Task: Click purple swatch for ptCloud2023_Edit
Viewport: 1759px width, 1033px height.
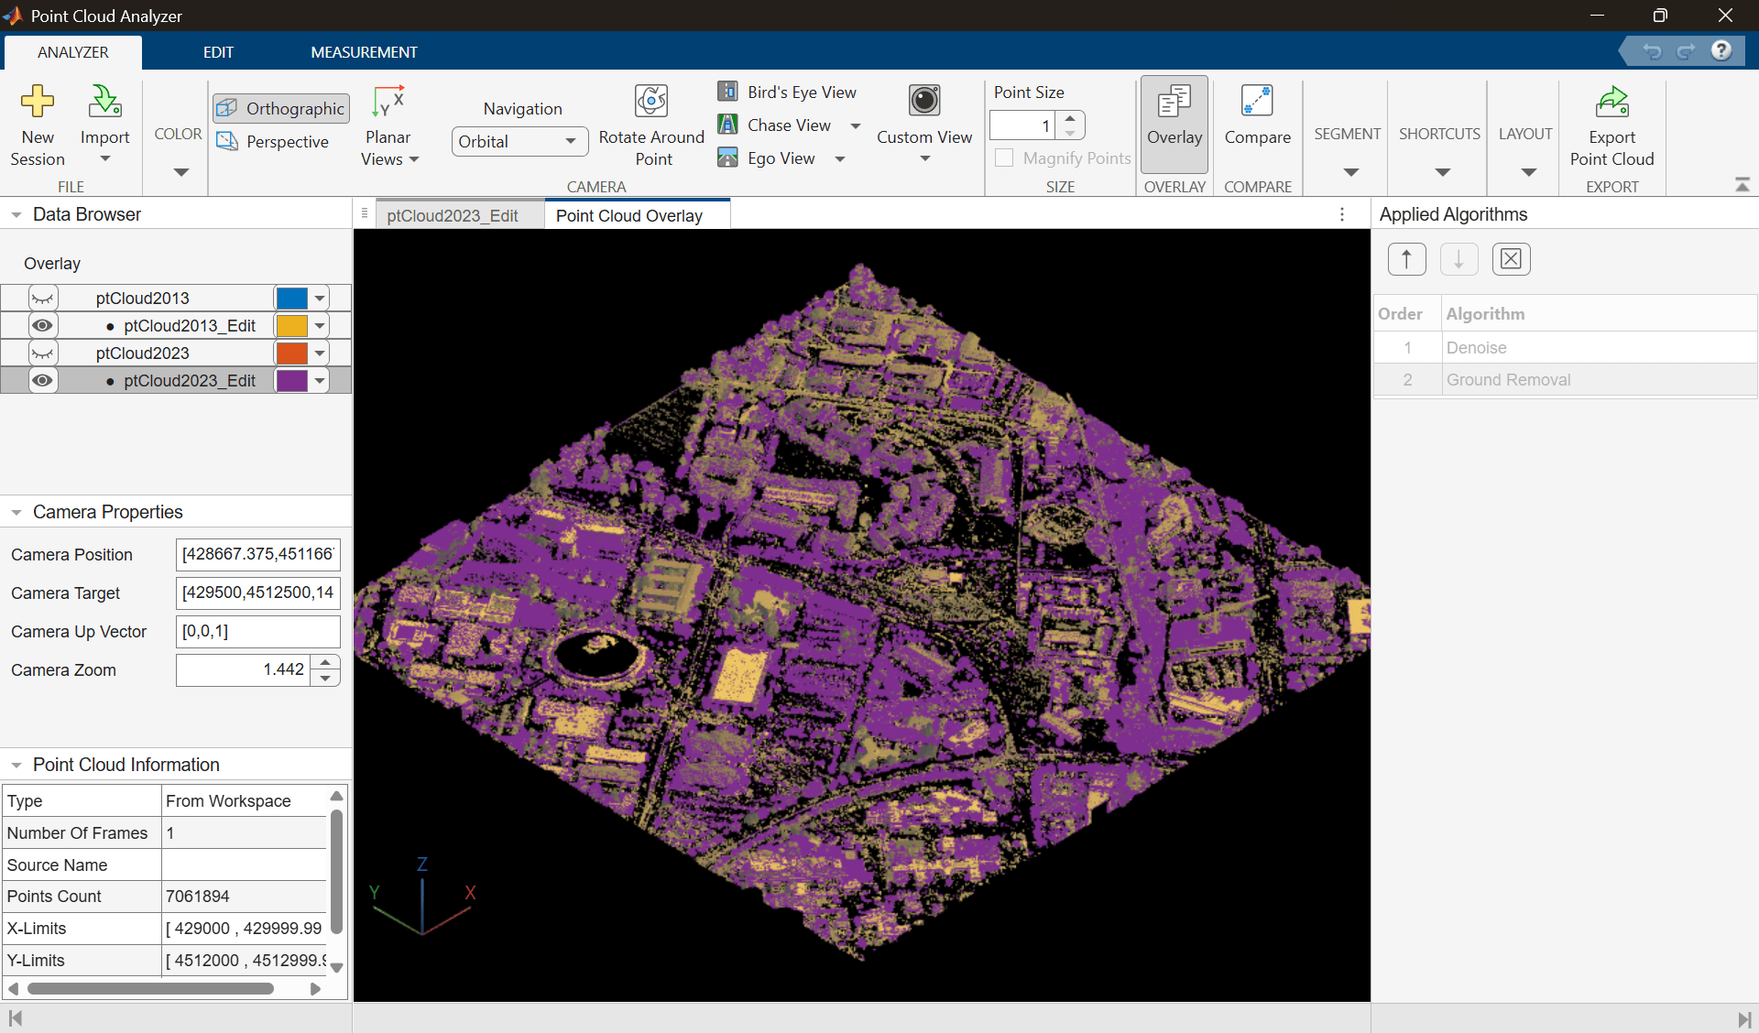Action: [292, 380]
